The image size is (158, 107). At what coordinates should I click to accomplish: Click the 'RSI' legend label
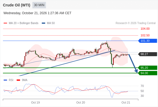pos(11,80)
